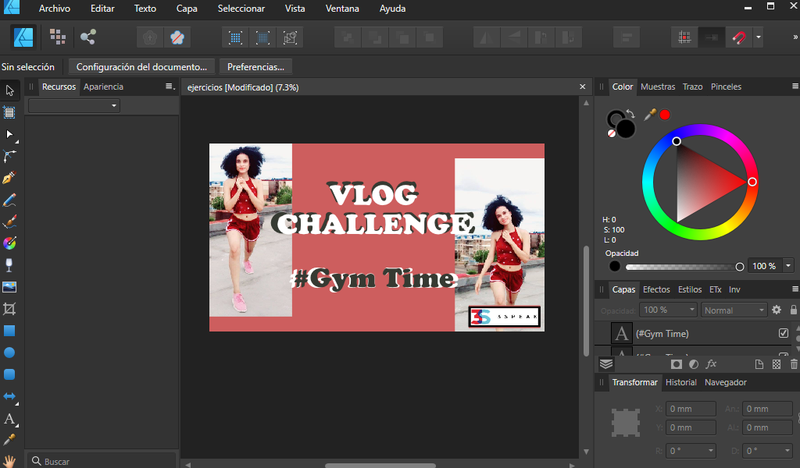This screenshot has width=800, height=468.
Task: Switch to Pixel Persona
Action: (x=57, y=37)
